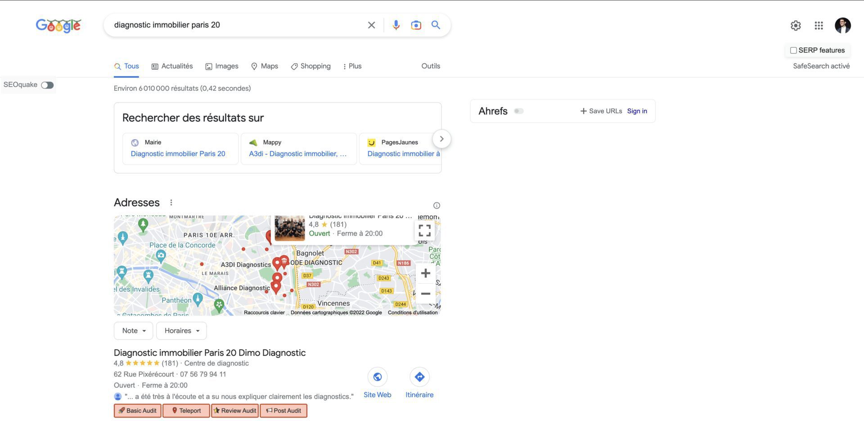Switch to the Tous tab
The width and height of the screenshot is (864, 421).
[126, 66]
